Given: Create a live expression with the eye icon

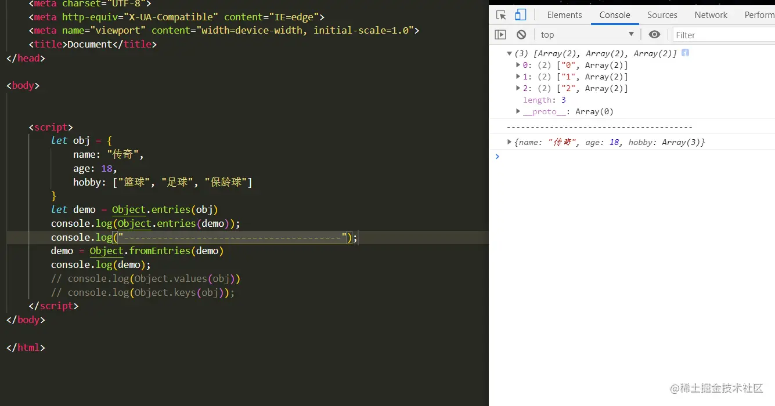Looking at the screenshot, I should [x=654, y=34].
